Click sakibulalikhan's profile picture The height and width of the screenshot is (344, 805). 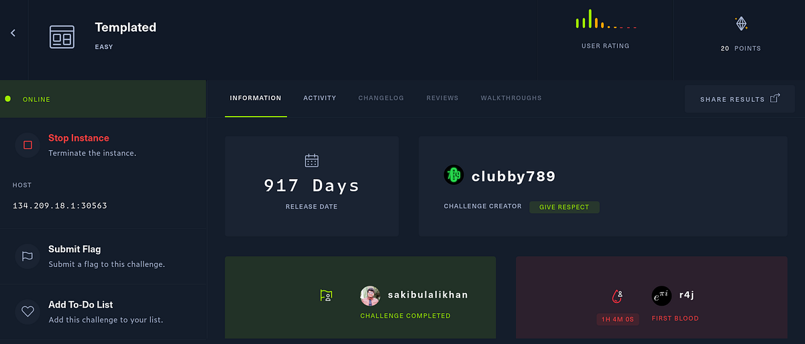[x=370, y=296]
